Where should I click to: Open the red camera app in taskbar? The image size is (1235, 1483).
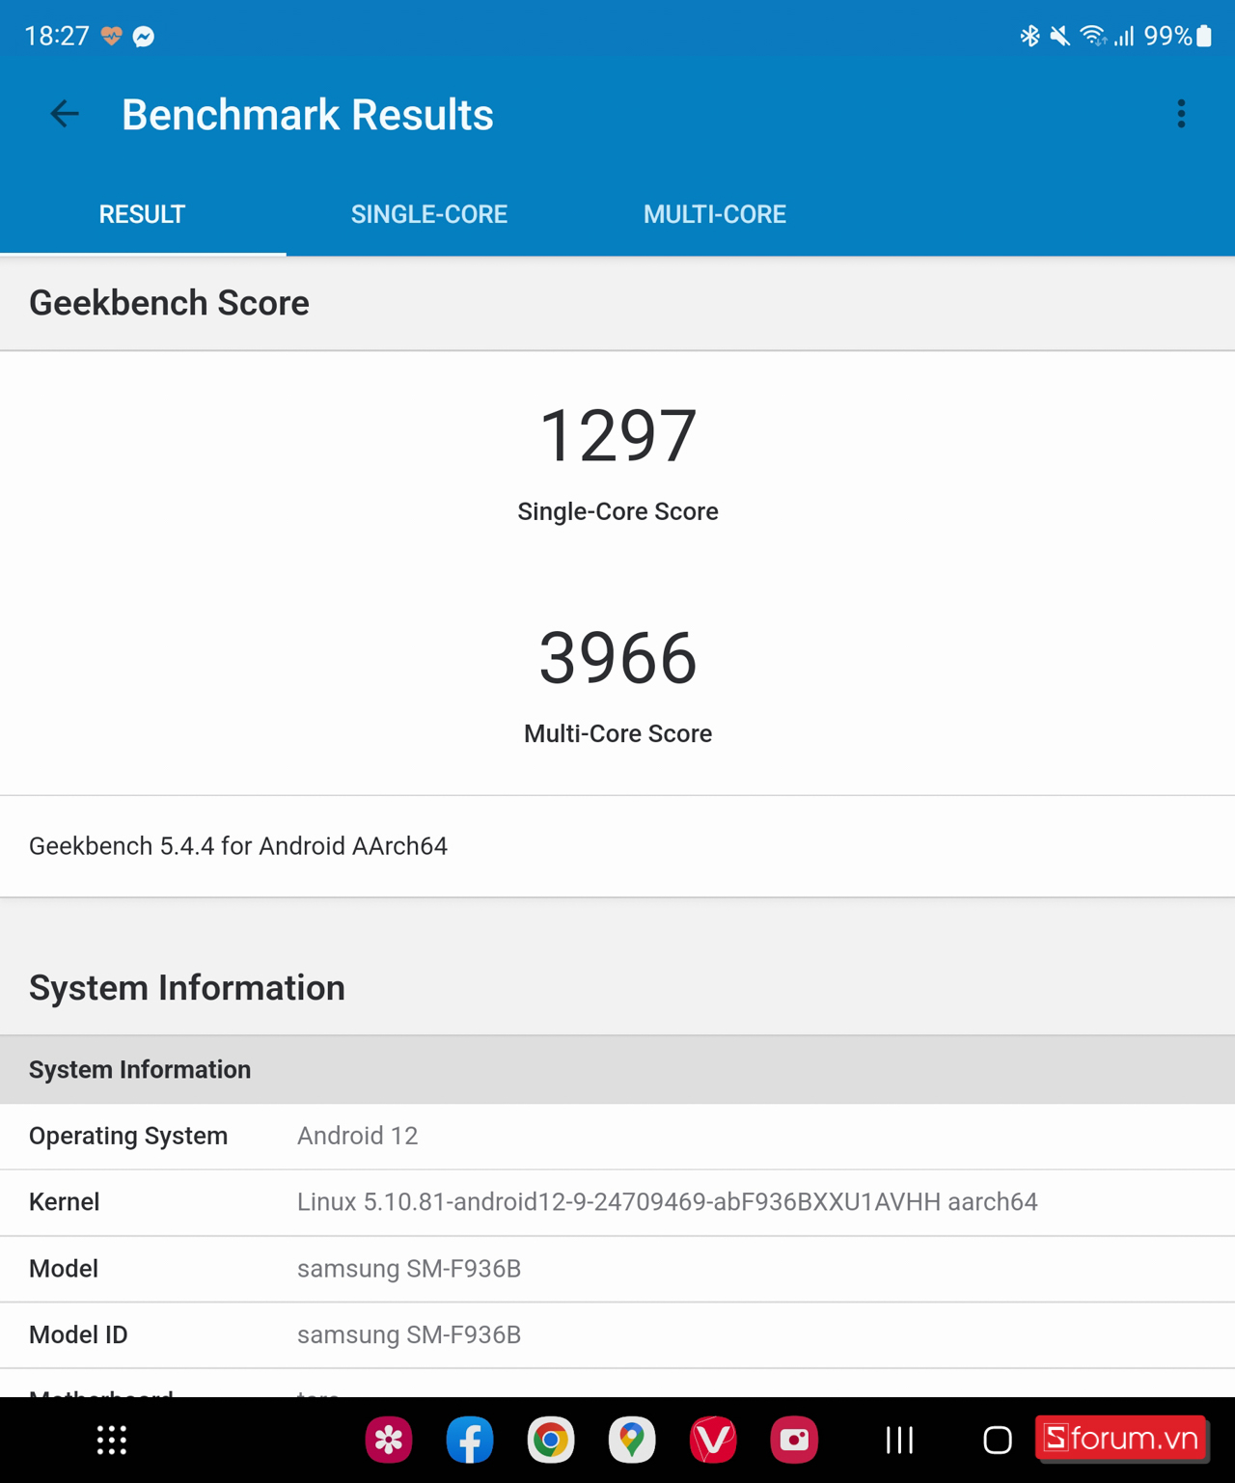pyautogui.click(x=794, y=1440)
